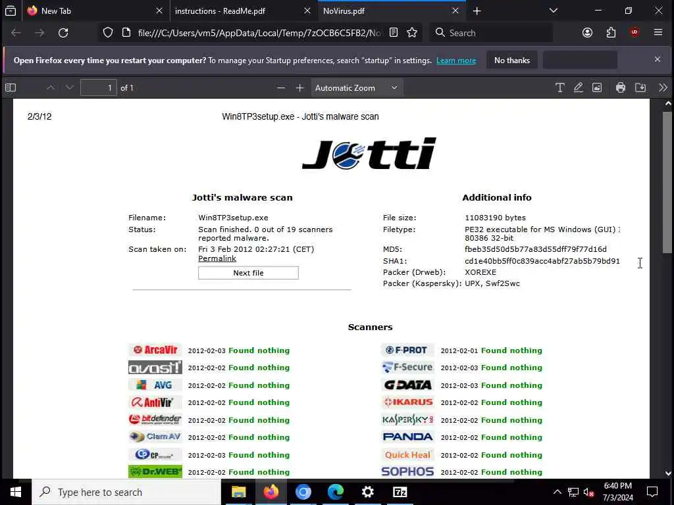Print the PDF document
The width and height of the screenshot is (674, 505).
point(620,88)
